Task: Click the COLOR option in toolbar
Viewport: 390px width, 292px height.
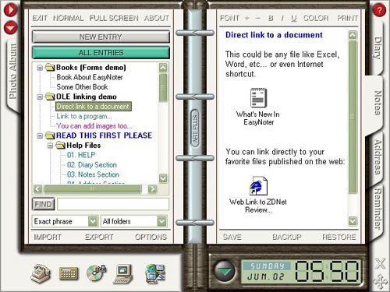Action: click(316, 18)
